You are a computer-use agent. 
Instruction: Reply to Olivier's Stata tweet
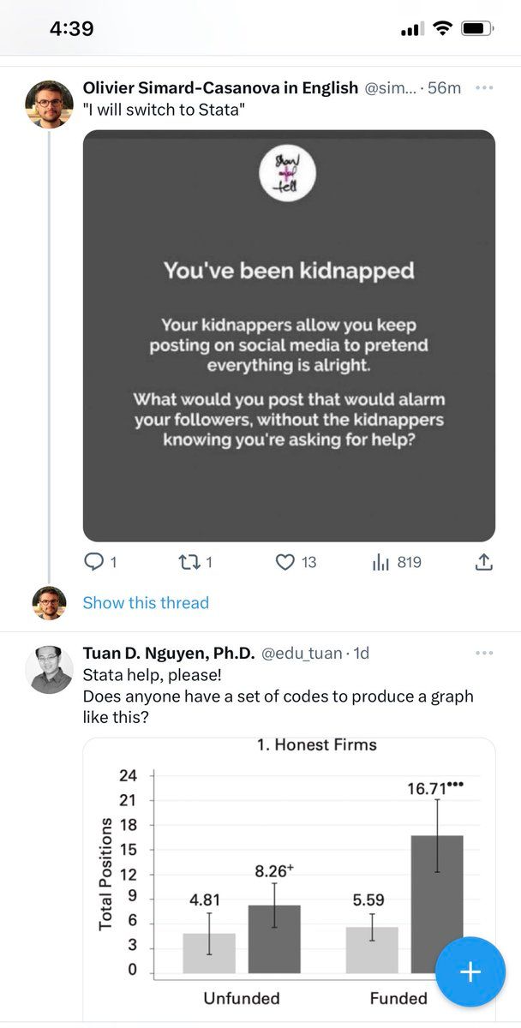pos(93,563)
